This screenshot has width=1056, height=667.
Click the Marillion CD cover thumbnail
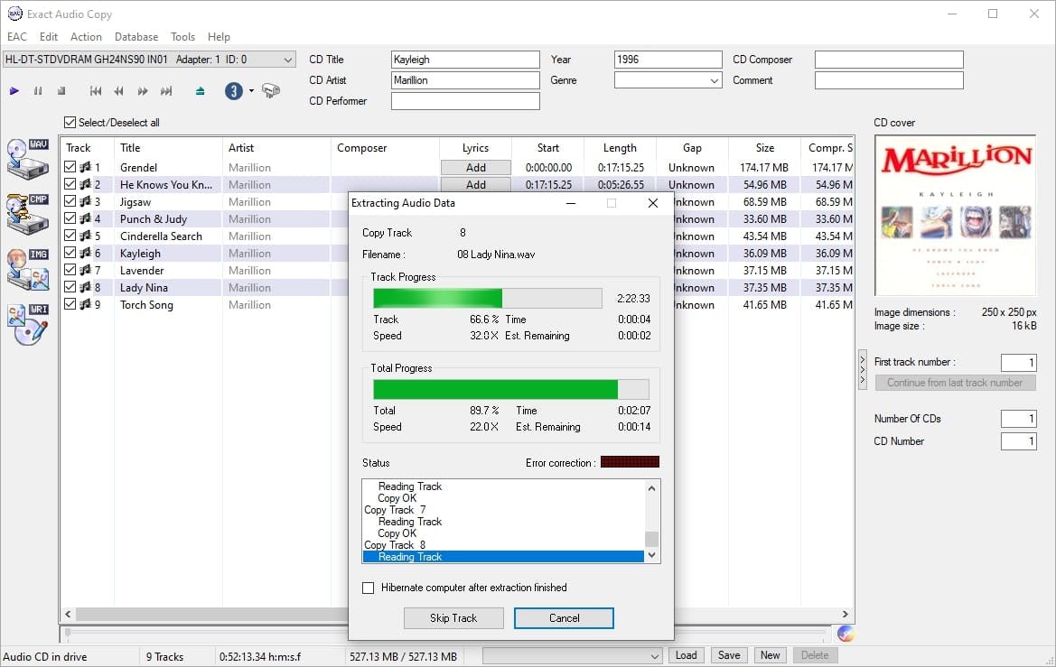[x=955, y=215]
